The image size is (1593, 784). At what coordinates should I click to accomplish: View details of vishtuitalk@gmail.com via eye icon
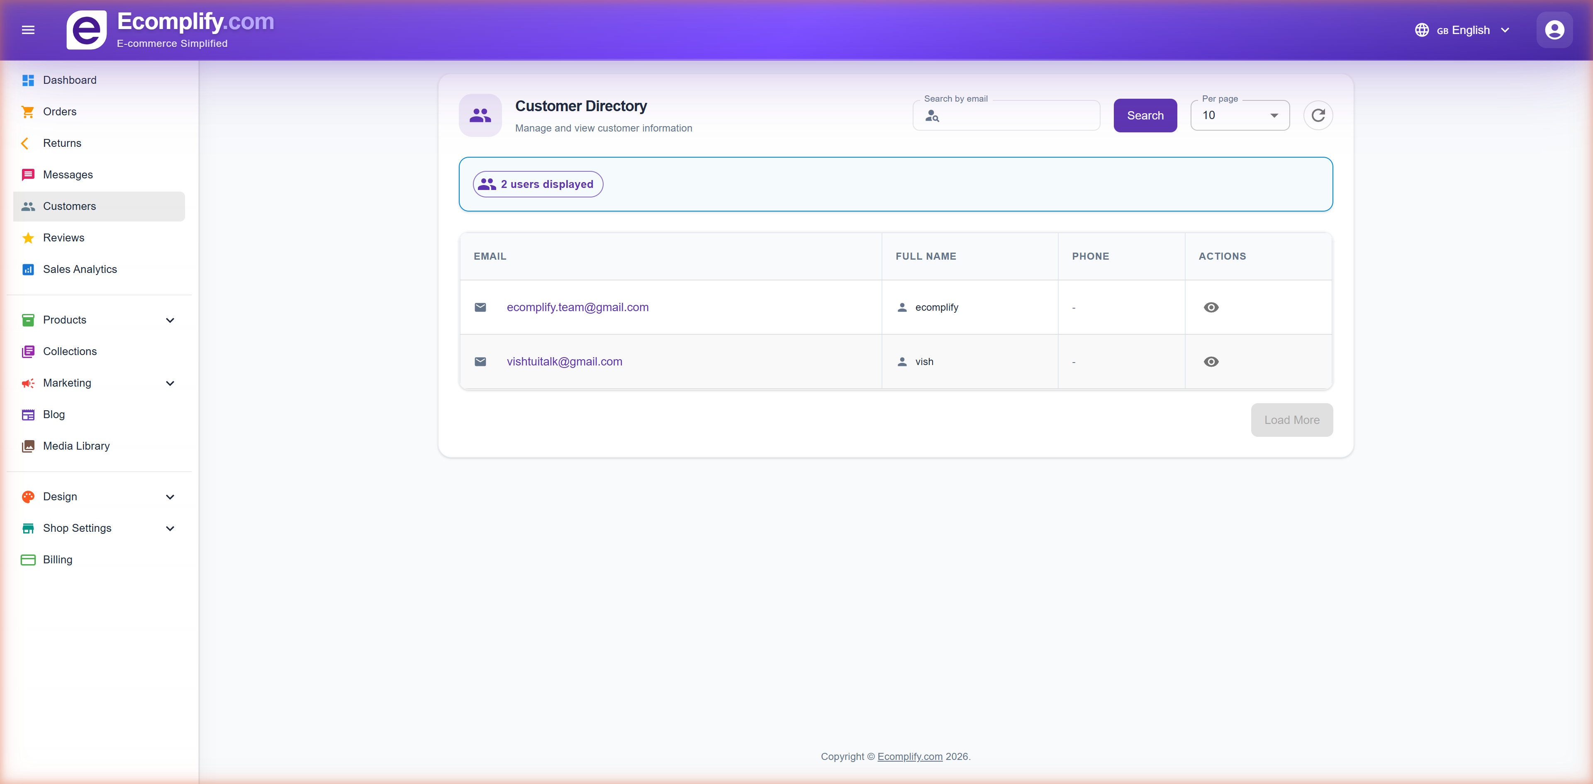[x=1211, y=362]
